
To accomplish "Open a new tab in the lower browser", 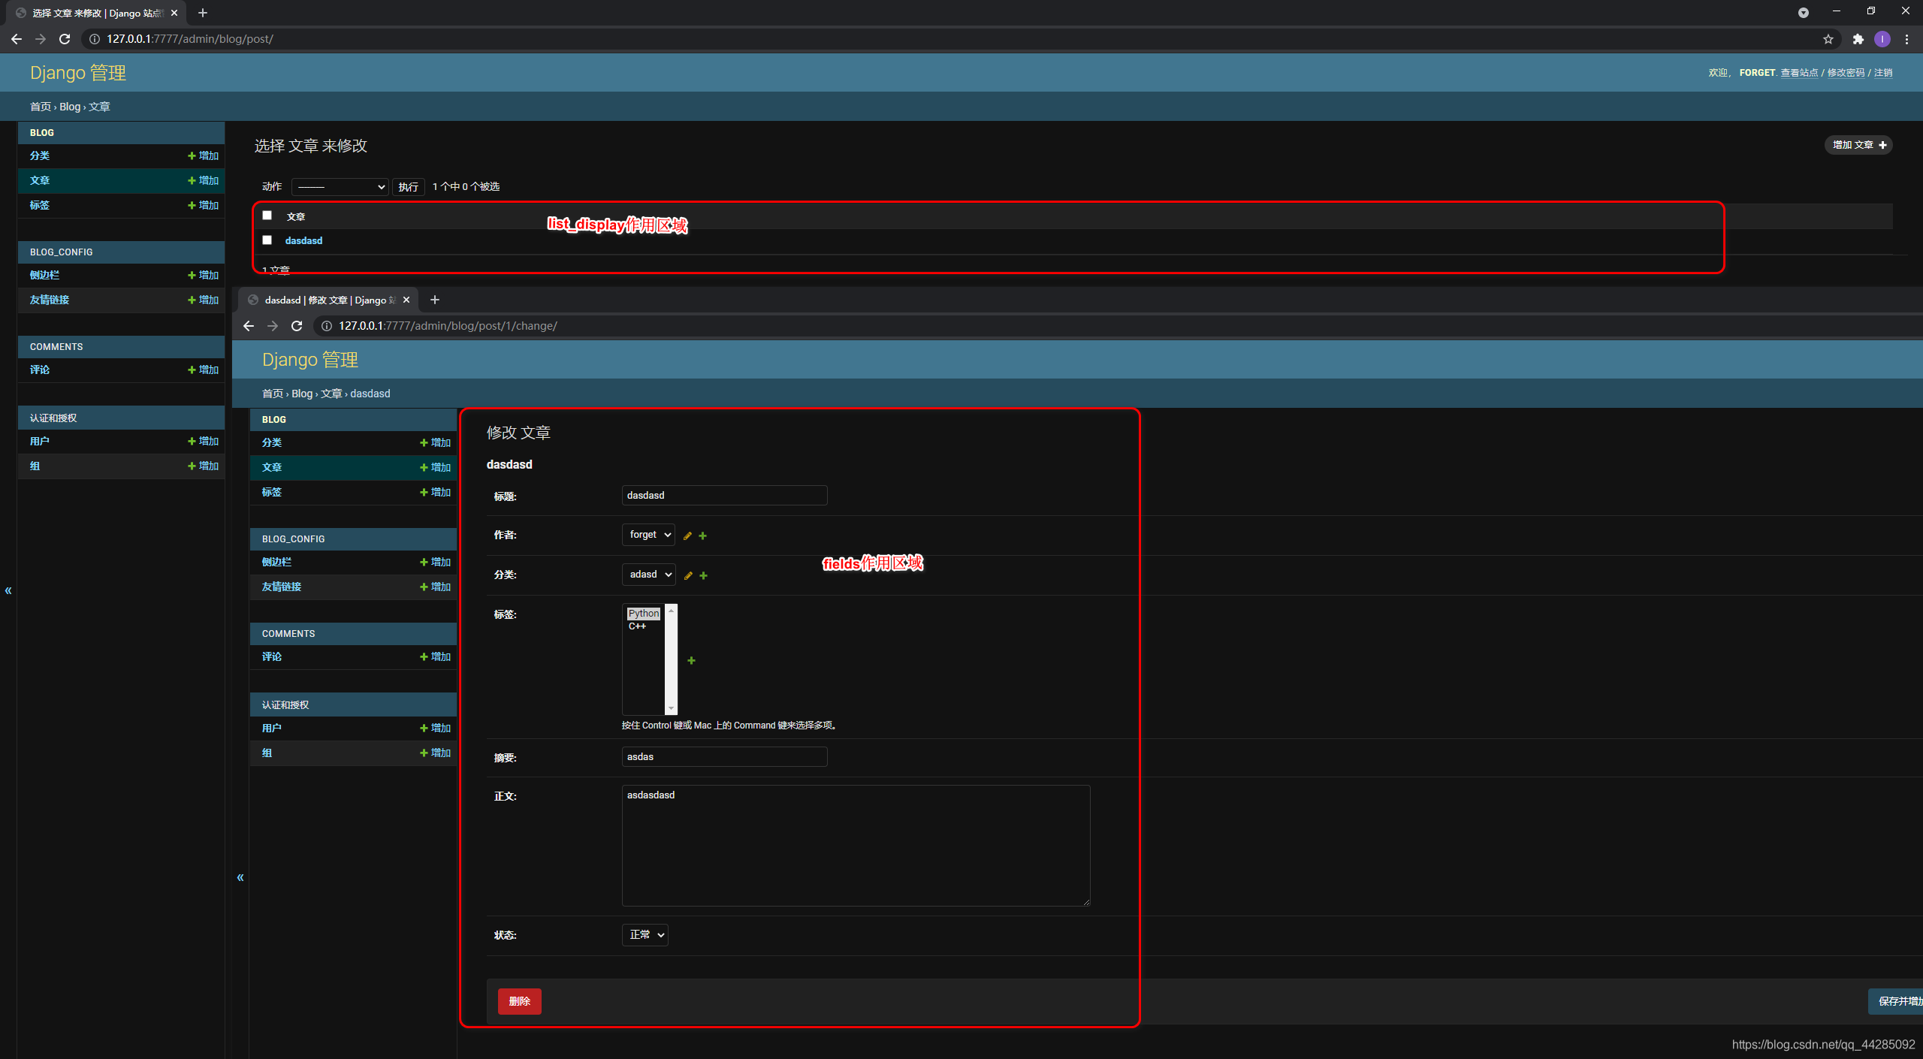I will (x=434, y=300).
